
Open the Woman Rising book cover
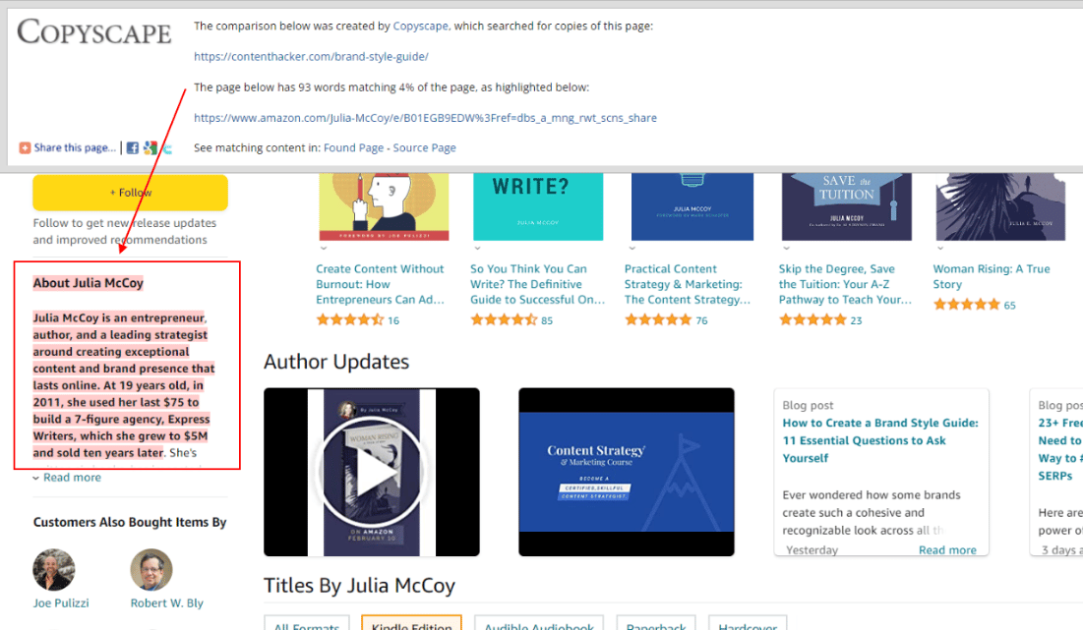1000,206
